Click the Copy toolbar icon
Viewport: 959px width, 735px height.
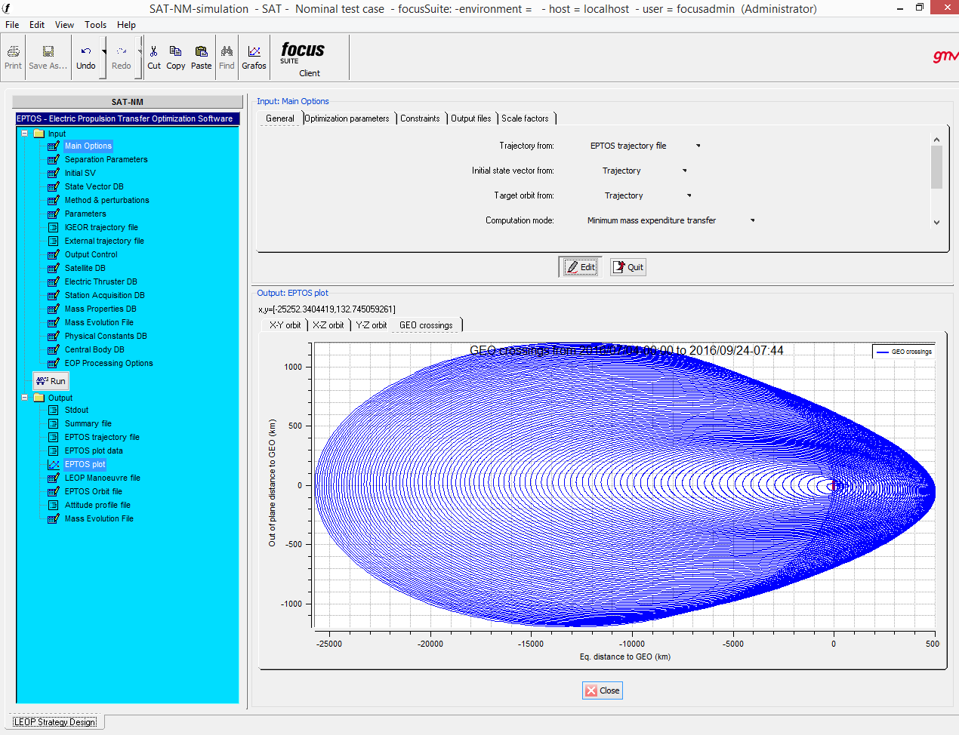(175, 51)
